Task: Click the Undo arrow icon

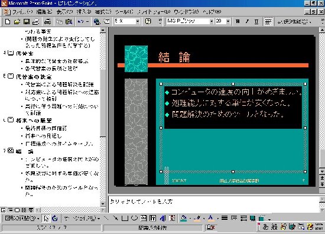Action: click(x=80, y=21)
